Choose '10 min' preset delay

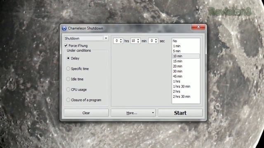coord(186,56)
